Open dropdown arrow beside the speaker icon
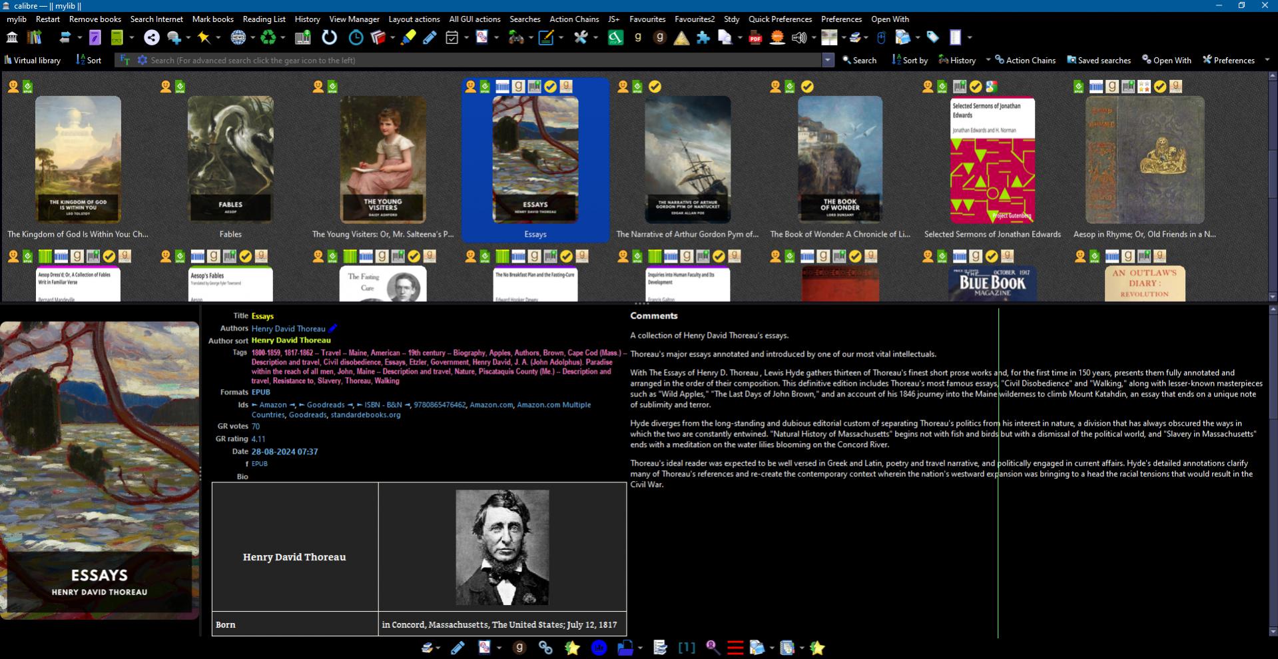This screenshot has width=1278, height=659. click(813, 38)
